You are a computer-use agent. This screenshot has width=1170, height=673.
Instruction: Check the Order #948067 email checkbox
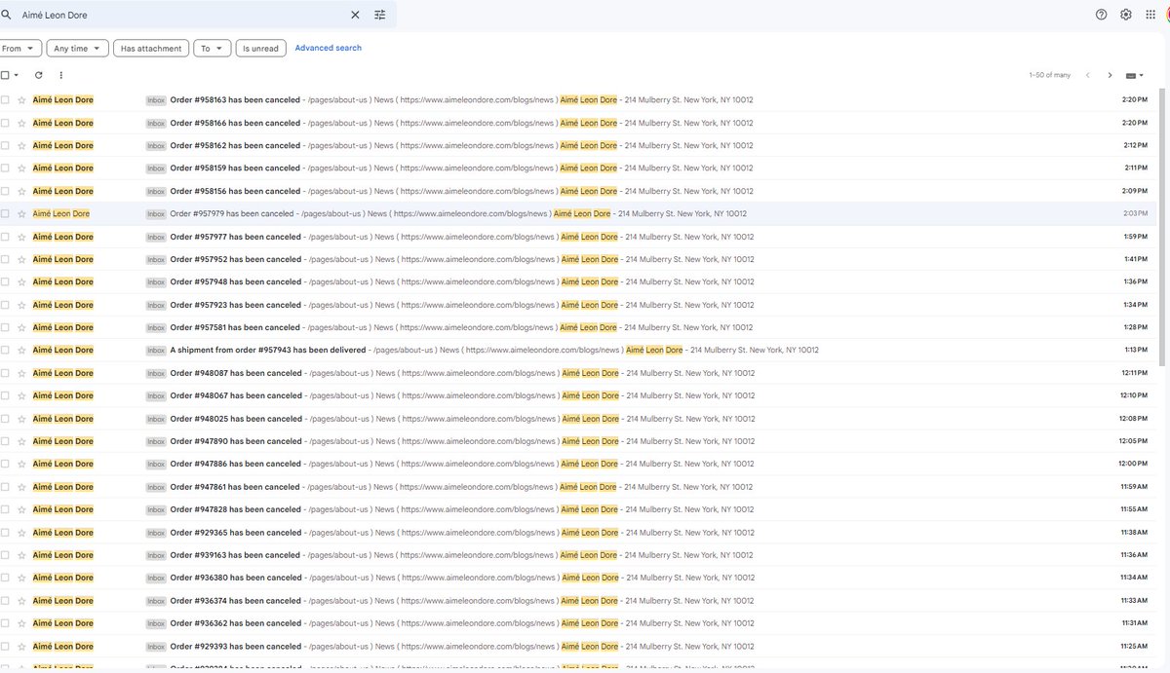[5, 395]
